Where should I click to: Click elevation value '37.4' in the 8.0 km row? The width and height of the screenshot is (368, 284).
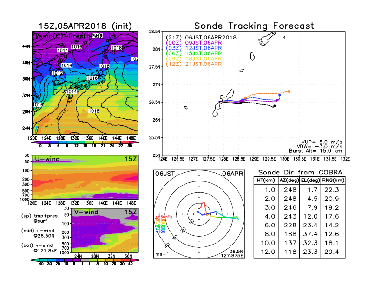310,234
